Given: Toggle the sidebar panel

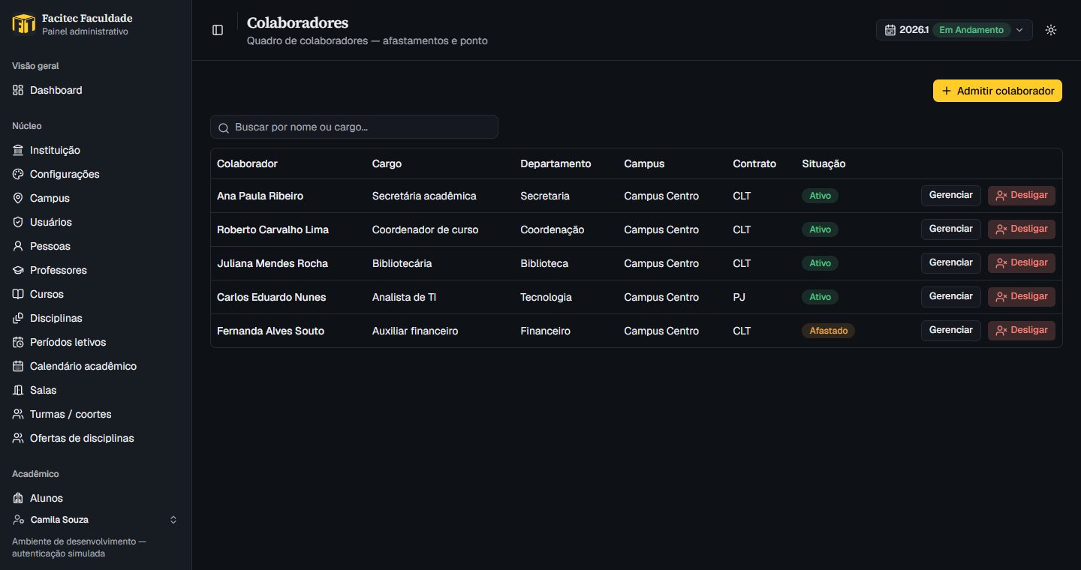Looking at the screenshot, I should tap(218, 30).
